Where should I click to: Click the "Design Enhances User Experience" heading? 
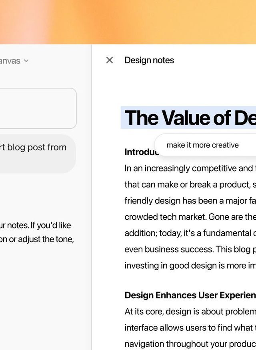(x=190, y=295)
